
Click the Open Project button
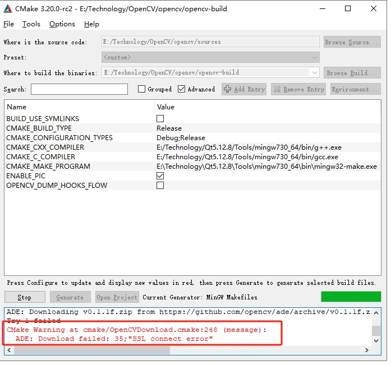point(117,297)
